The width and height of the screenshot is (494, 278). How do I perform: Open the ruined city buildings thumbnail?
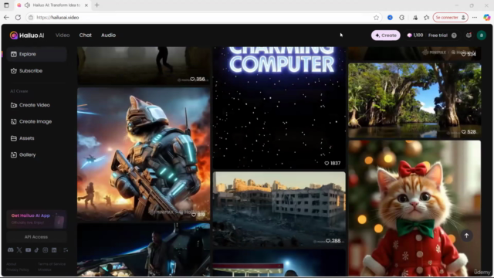[x=279, y=209]
